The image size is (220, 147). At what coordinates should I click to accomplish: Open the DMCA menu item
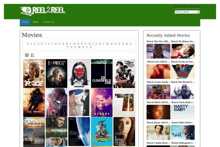[36, 22]
